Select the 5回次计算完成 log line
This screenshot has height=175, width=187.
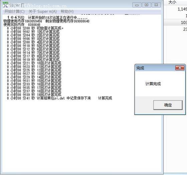[33, 46]
